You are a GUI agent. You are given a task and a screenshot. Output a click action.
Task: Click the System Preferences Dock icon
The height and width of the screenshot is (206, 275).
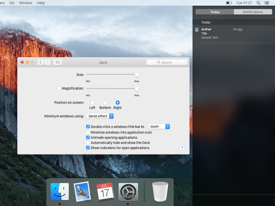[128, 192]
